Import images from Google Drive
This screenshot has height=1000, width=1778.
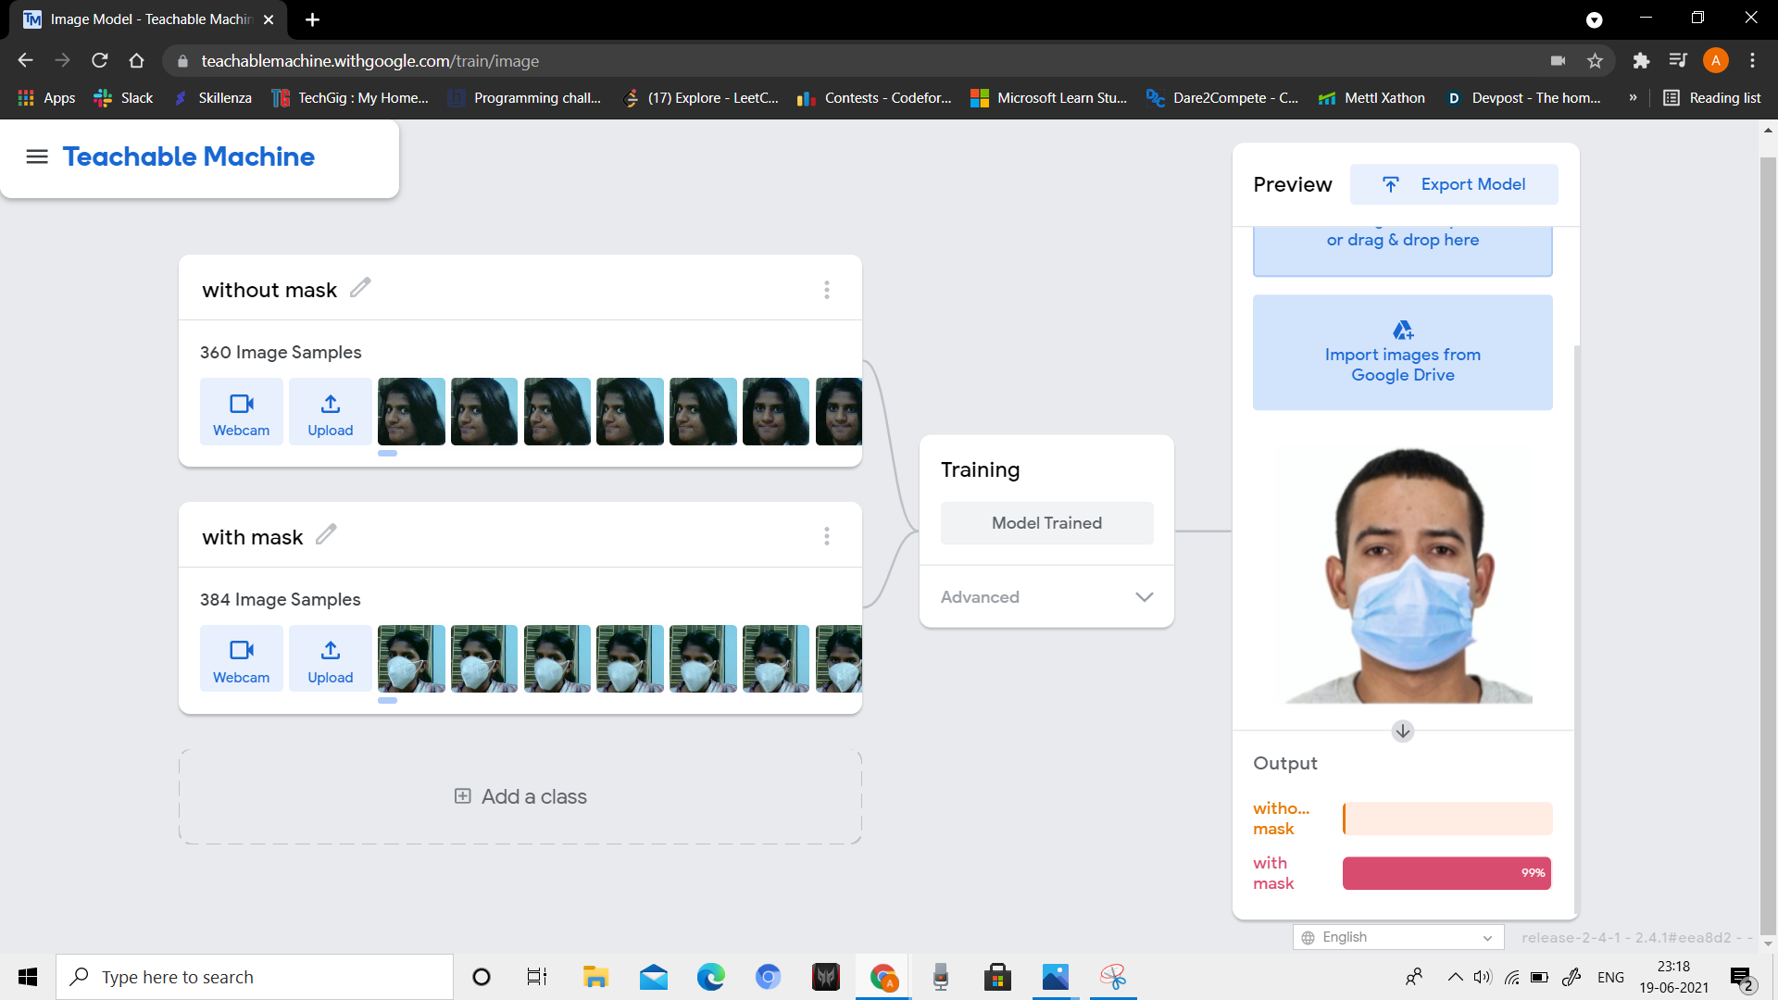[x=1402, y=353]
